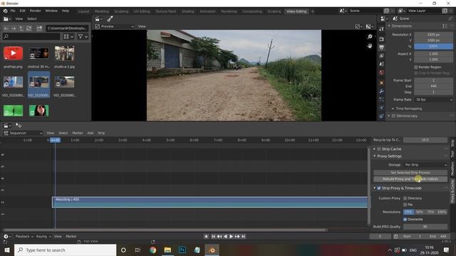
Task: Collapse the Dimensions panel
Action: [x=389, y=26]
